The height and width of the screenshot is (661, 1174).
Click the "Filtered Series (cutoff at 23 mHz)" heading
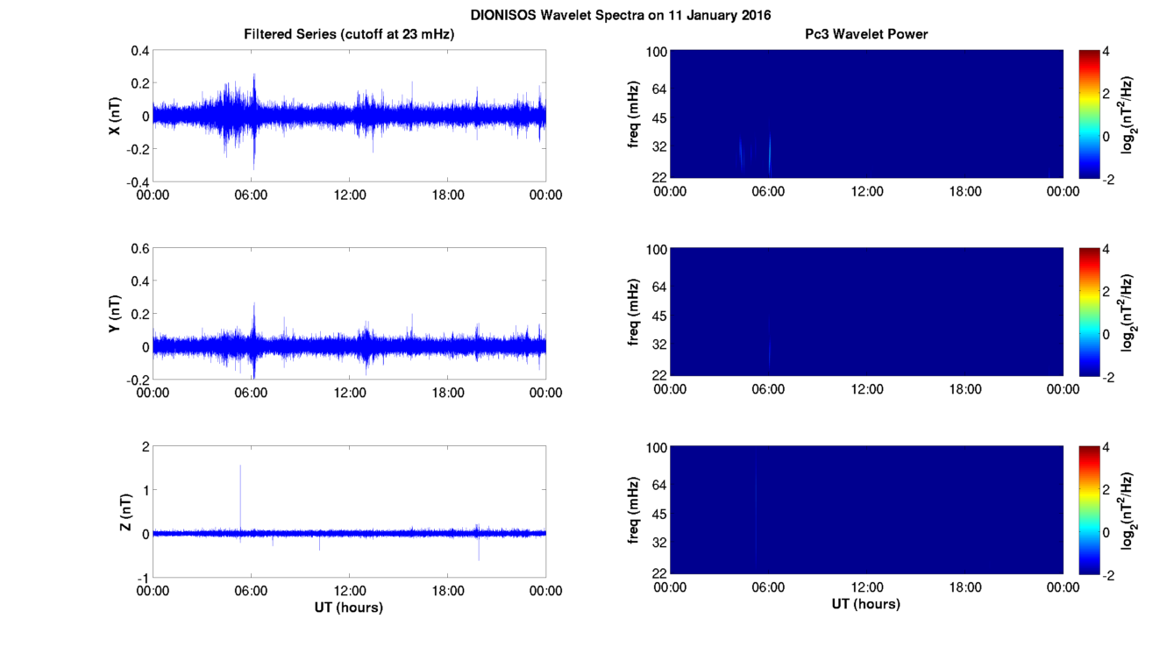coord(349,34)
